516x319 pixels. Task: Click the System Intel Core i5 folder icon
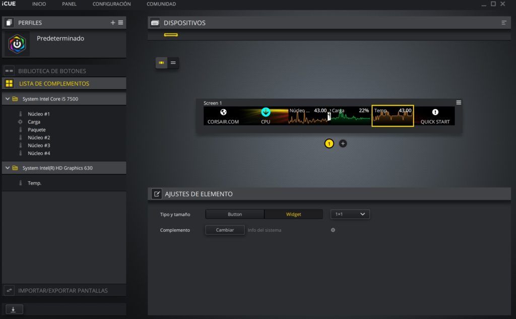click(15, 99)
